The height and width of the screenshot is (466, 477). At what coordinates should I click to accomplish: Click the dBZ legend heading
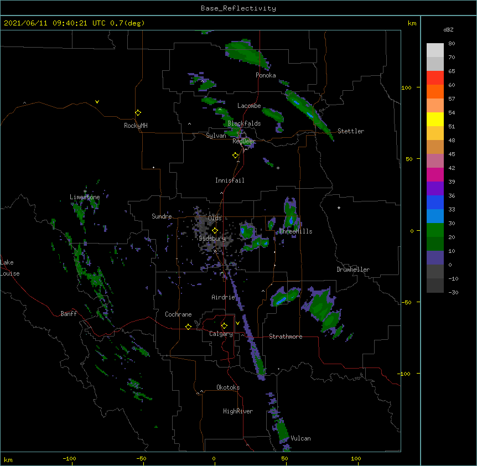click(x=448, y=29)
